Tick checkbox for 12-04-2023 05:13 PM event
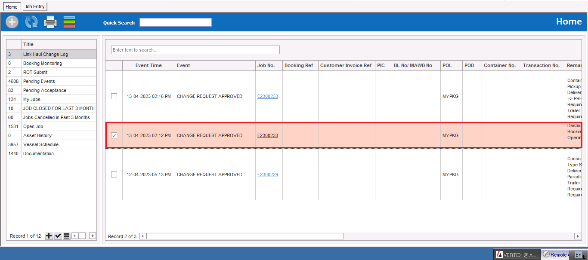Viewport: 588px width, 260px height. (x=114, y=174)
